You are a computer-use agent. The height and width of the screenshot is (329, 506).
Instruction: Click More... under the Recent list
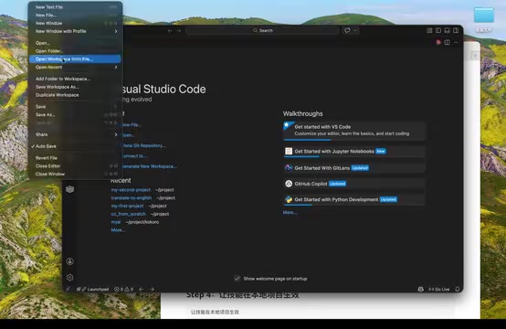point(118,230)
